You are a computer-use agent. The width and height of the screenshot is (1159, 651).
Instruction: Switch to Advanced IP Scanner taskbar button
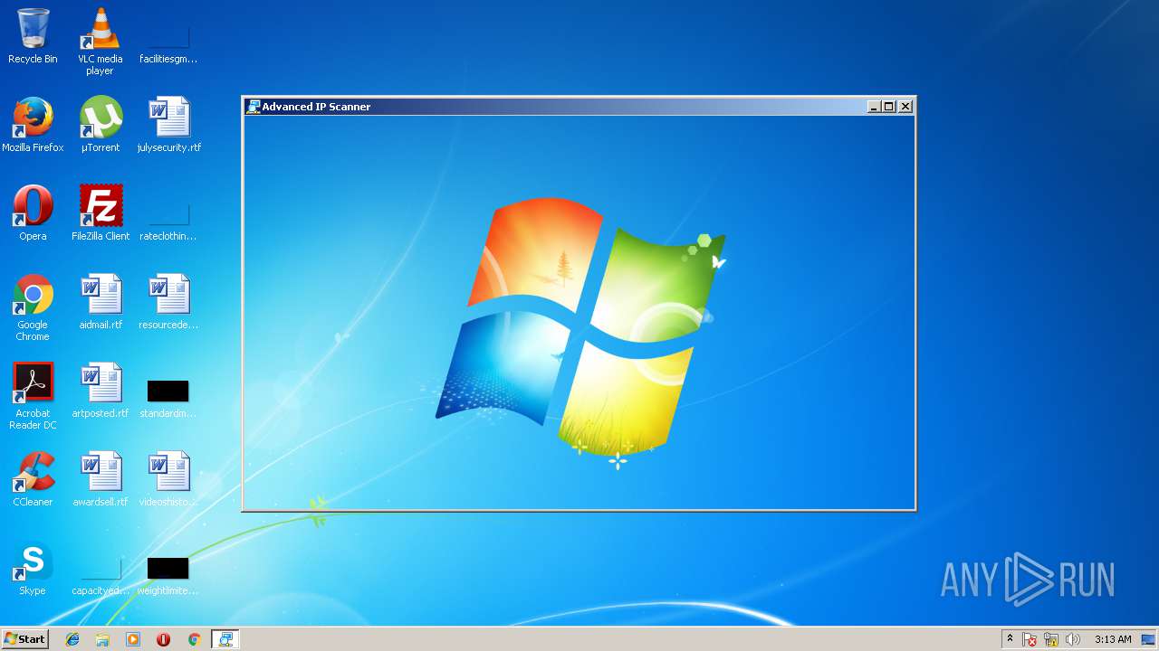pyautogui.click(x=225, y=639)
